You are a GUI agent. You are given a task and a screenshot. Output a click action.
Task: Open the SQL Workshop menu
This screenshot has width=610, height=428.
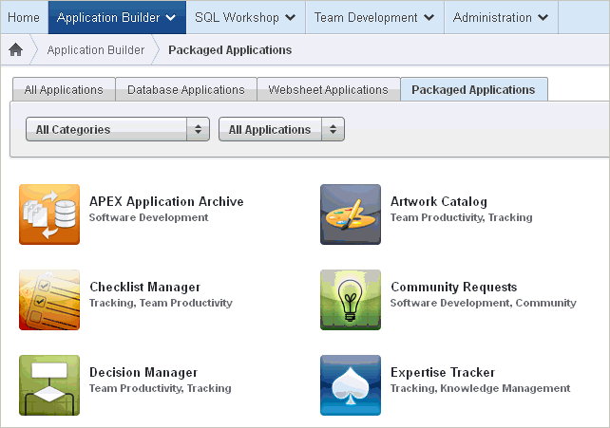[246, 17]
